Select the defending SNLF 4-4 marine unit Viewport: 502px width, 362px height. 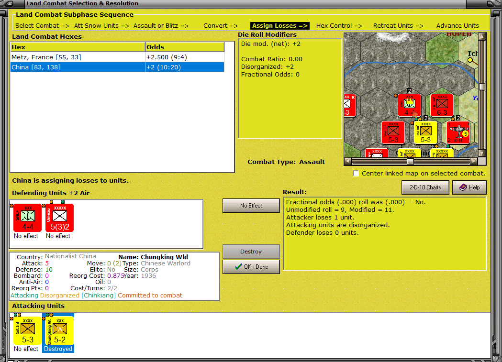point(28,218)
